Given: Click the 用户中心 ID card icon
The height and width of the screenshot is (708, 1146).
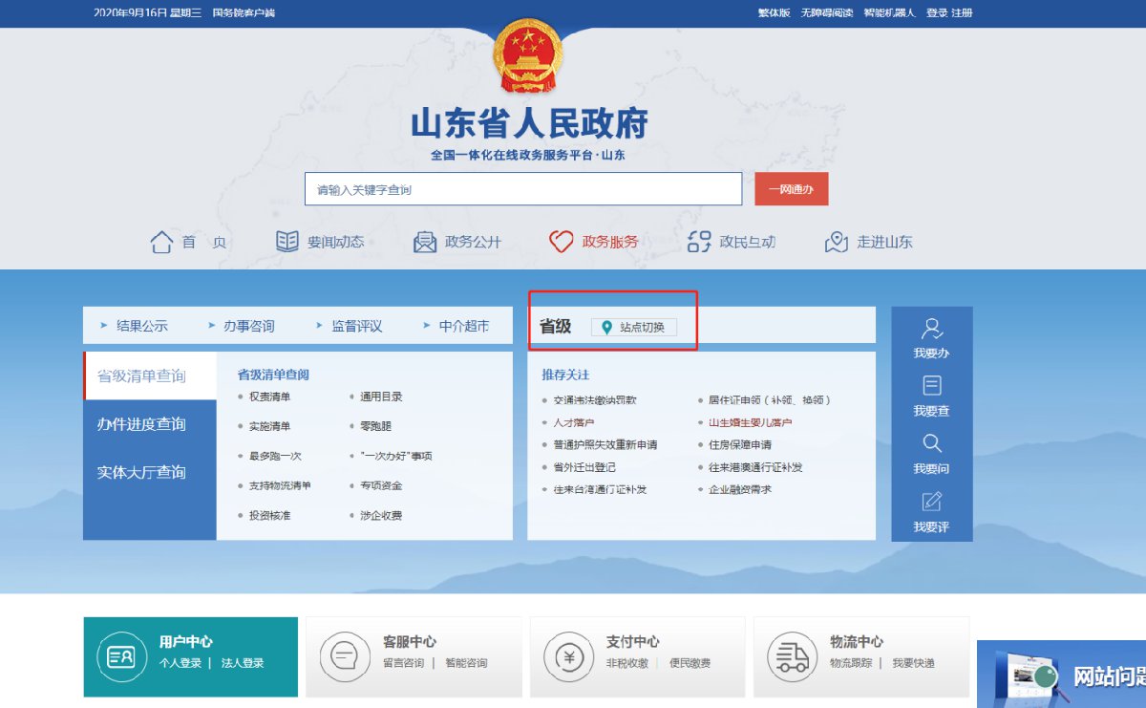Looking at the screenshot, I should point(121,656).
